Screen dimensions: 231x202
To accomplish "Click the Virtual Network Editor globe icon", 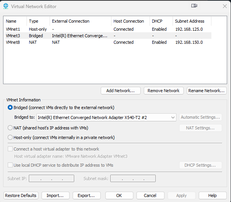I will 6,6.
